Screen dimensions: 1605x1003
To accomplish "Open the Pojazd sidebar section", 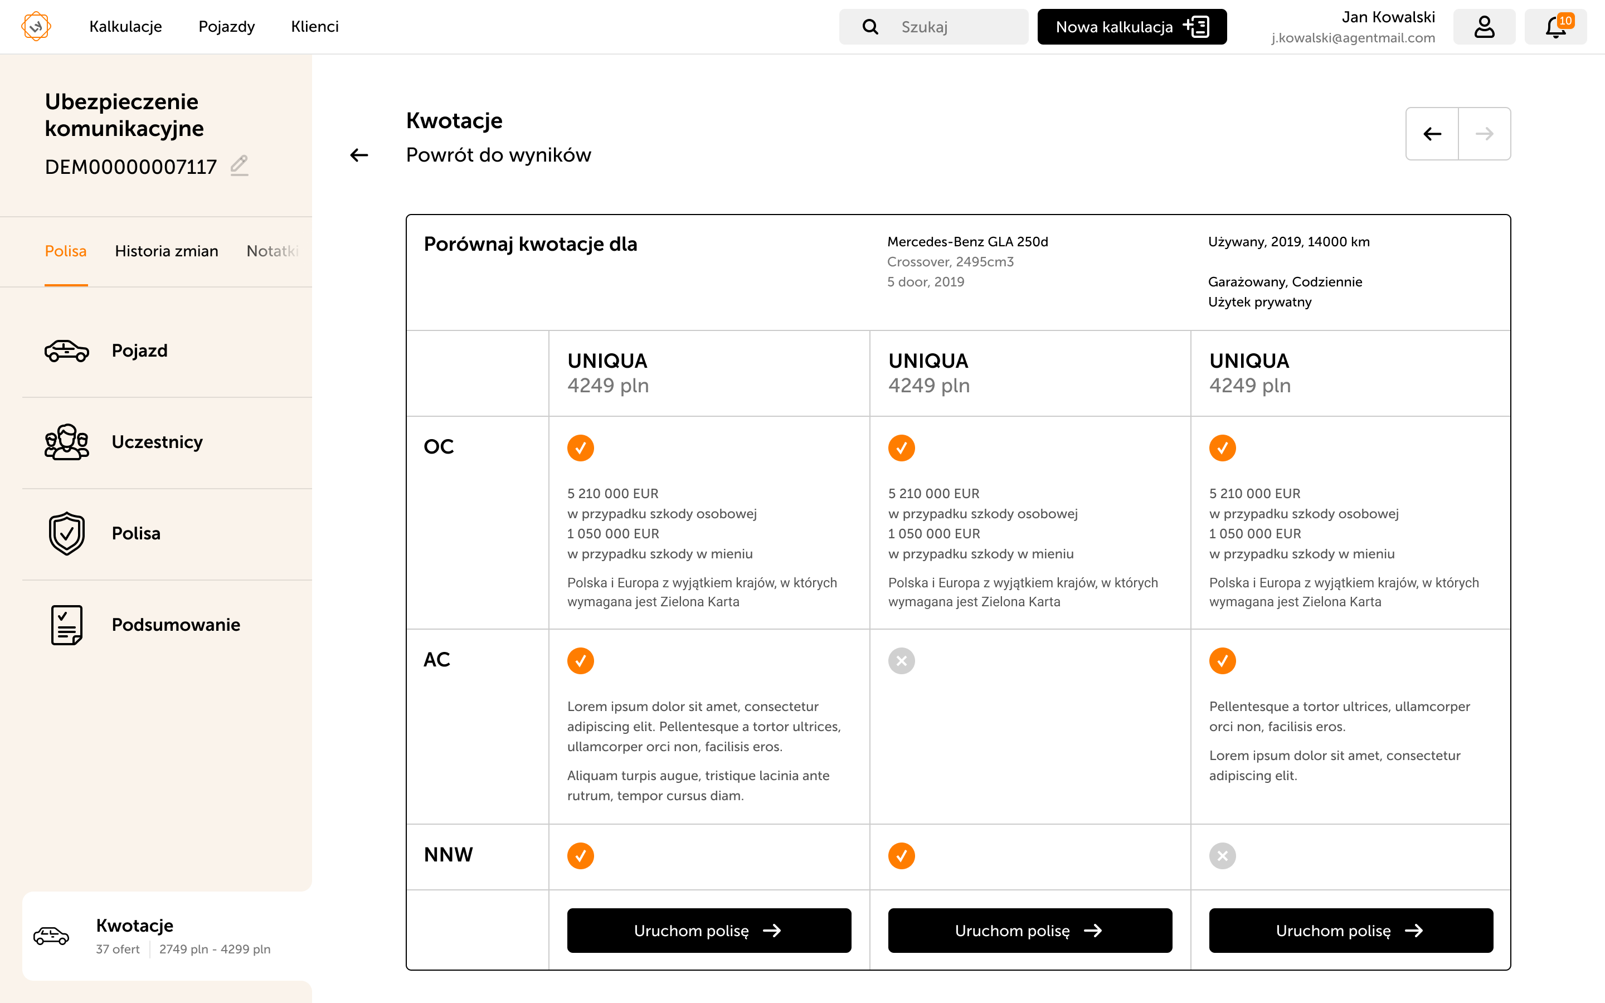I will click(167, 350).
